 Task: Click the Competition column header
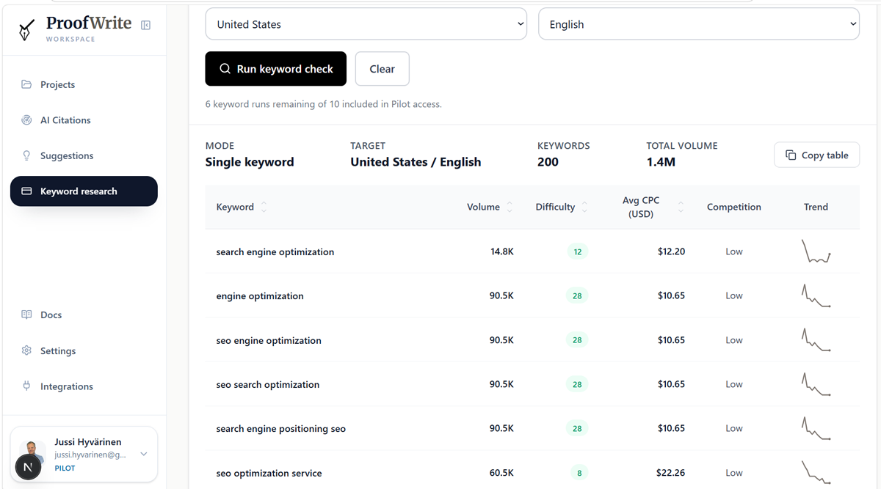coord(734,207)
